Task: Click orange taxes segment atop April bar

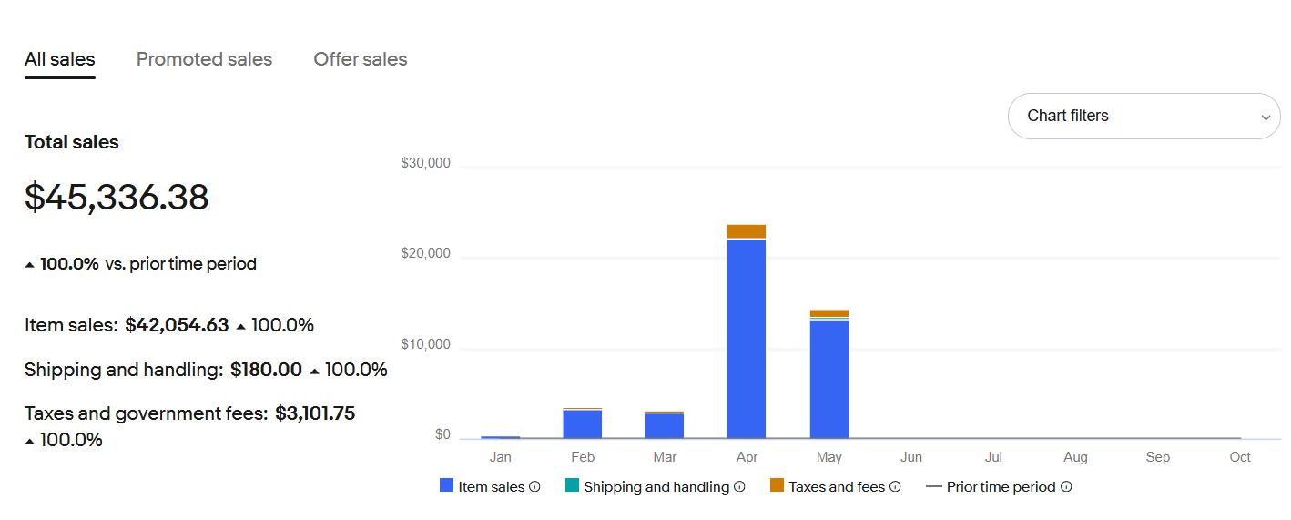Action: tap(746, 231)
